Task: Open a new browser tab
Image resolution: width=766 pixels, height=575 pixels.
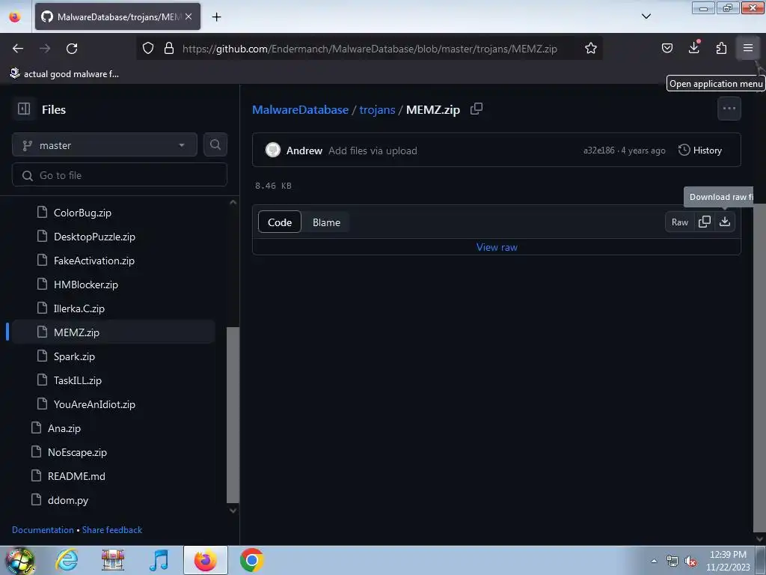Action: 216,16
